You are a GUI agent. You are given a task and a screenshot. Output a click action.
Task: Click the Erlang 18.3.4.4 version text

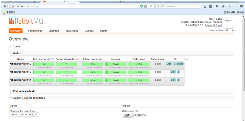tap(213, 25)
